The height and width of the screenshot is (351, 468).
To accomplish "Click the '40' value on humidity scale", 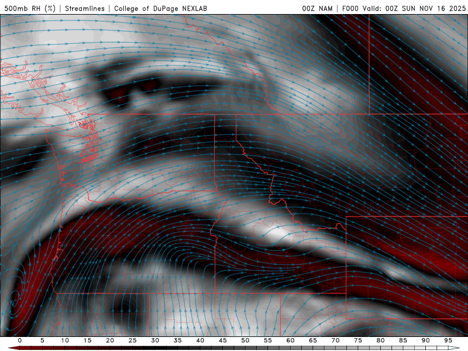I will click(200, 340).
